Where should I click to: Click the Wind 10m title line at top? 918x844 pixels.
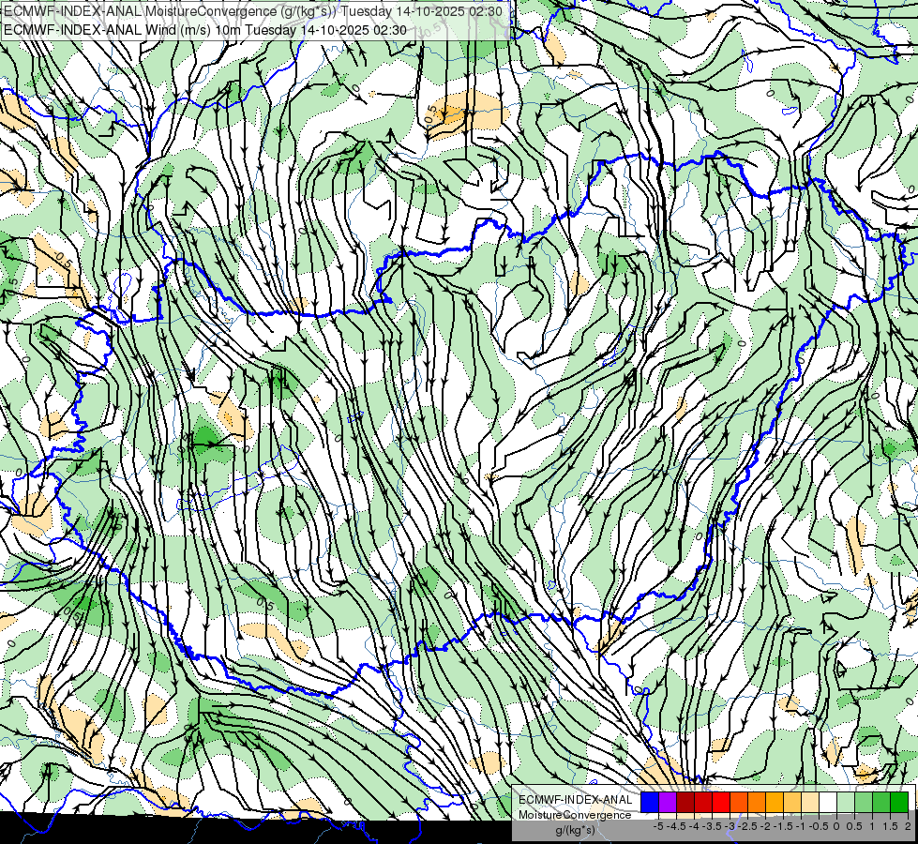(x=205, y=29)
